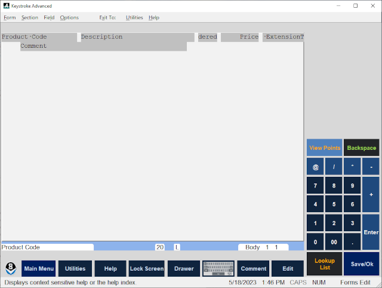382x288 pixels.
Task: Tap keypad digit 4
Action: coord(315,204)
